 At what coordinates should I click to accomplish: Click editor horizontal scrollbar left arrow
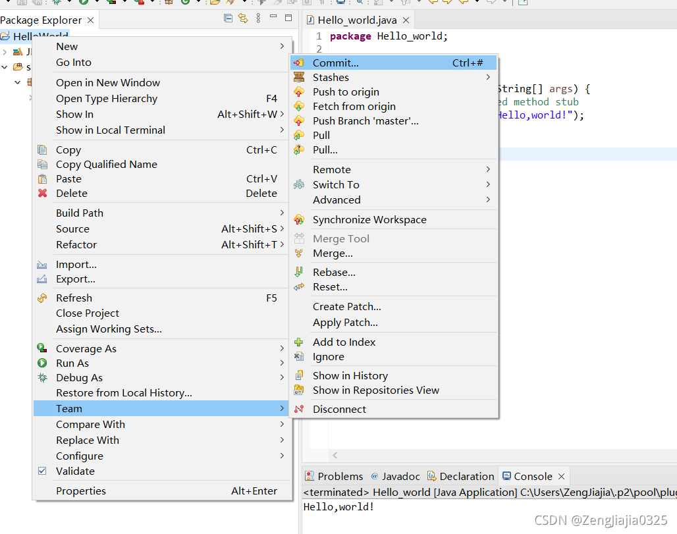[335, 455]
